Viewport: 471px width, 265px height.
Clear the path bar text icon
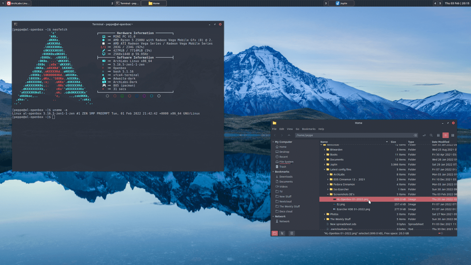click(415, 135)
